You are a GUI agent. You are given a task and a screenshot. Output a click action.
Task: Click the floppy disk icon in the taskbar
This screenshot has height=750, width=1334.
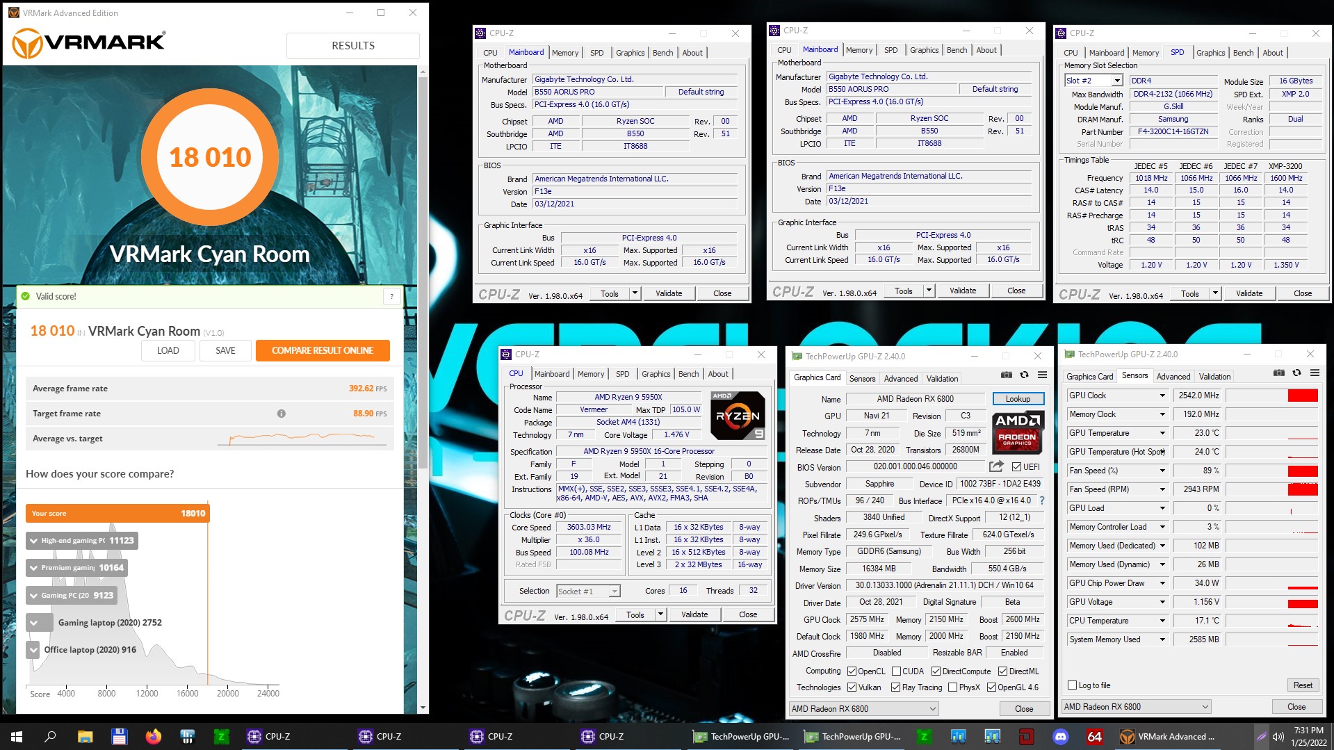[119, 736]
